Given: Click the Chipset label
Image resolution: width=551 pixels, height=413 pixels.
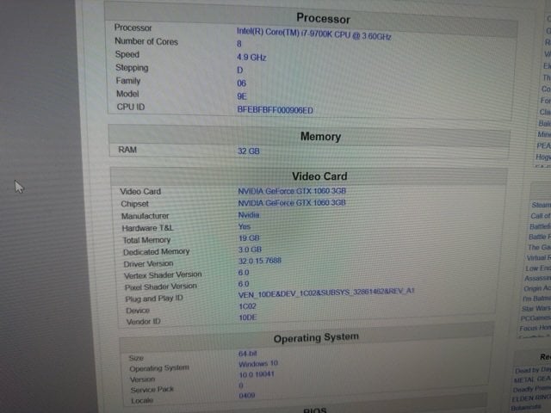Looking at the screenshot, I should 134,204.
